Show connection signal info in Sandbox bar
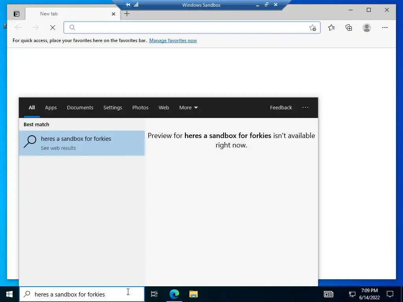The width and height of the screenshot is (403, 302). coord(136,5)
